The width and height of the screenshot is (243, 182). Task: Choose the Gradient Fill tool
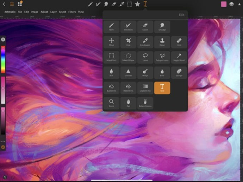145,88
